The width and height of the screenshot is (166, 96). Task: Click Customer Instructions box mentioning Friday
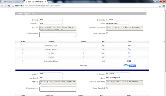point(125,83)
